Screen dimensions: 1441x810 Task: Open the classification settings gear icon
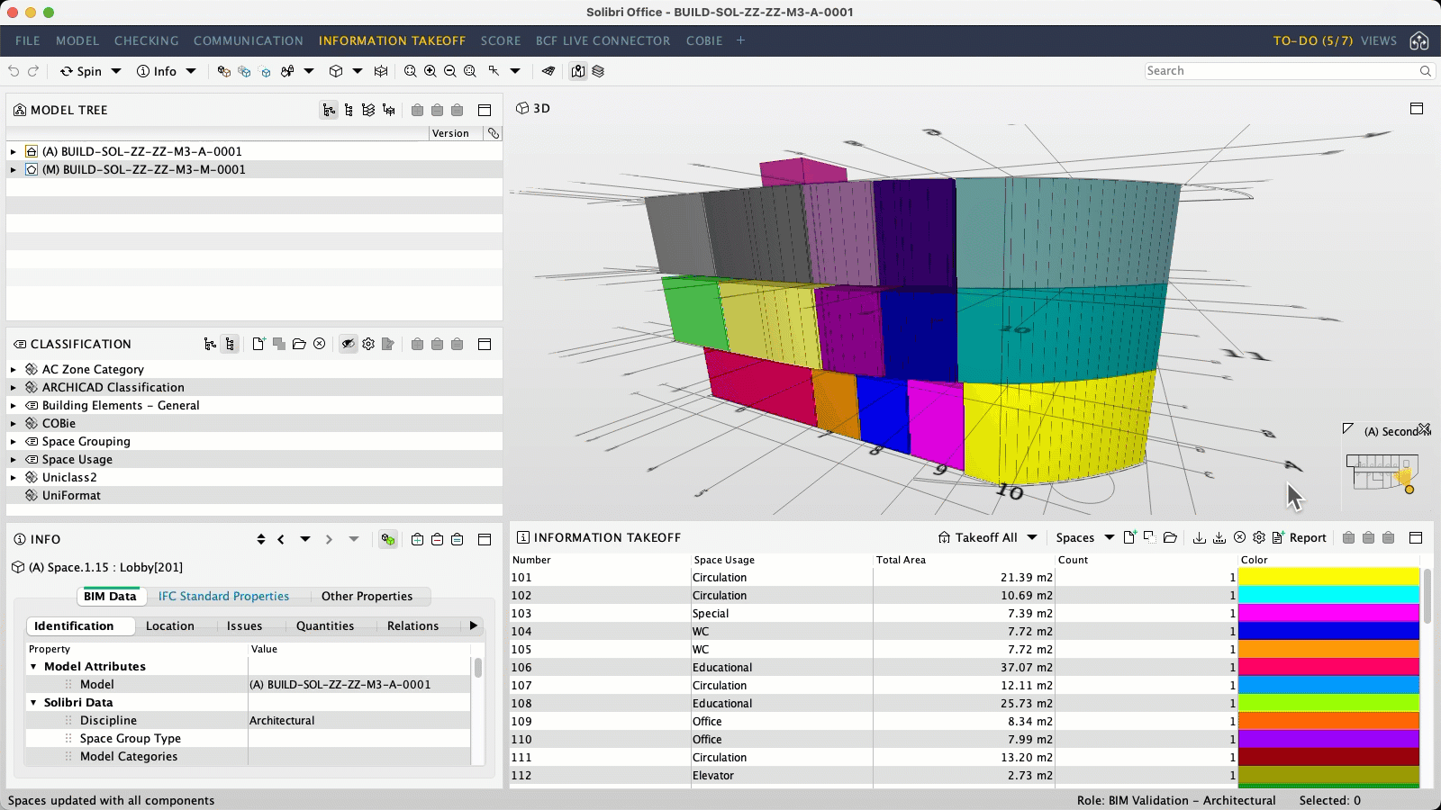coord(368,344)
